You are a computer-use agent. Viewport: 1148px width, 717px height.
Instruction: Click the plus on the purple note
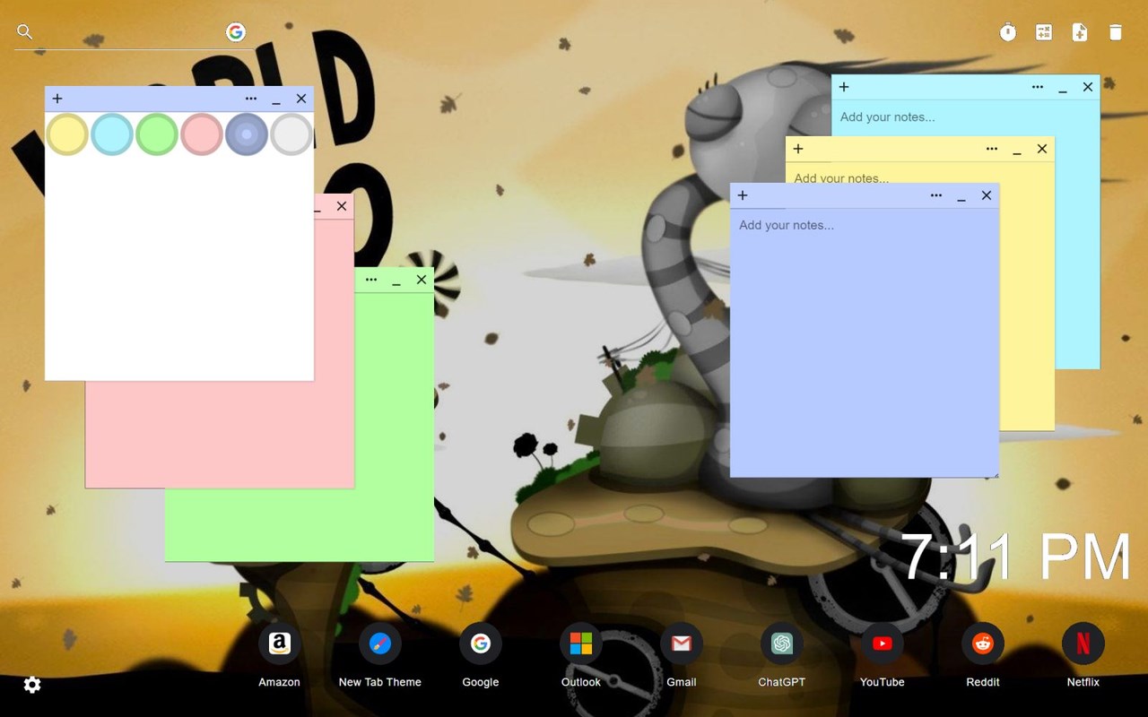[x=743, y=195]
